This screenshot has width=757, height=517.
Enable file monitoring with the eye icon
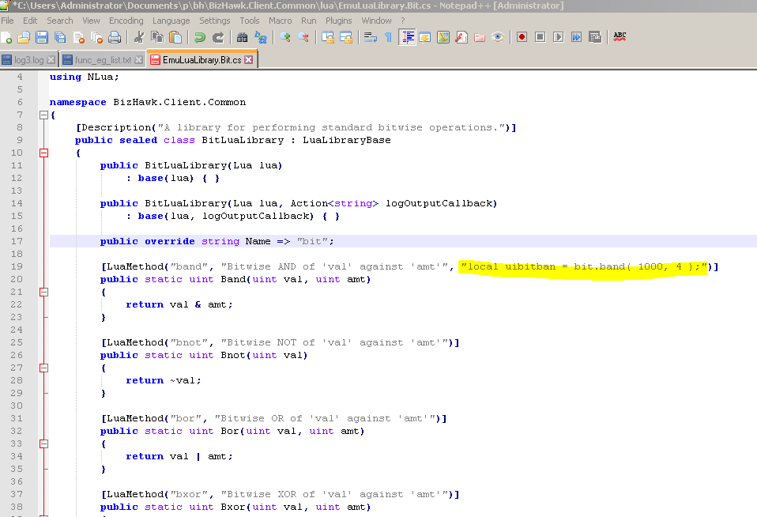pyautogui.click(x=497, y=36)
